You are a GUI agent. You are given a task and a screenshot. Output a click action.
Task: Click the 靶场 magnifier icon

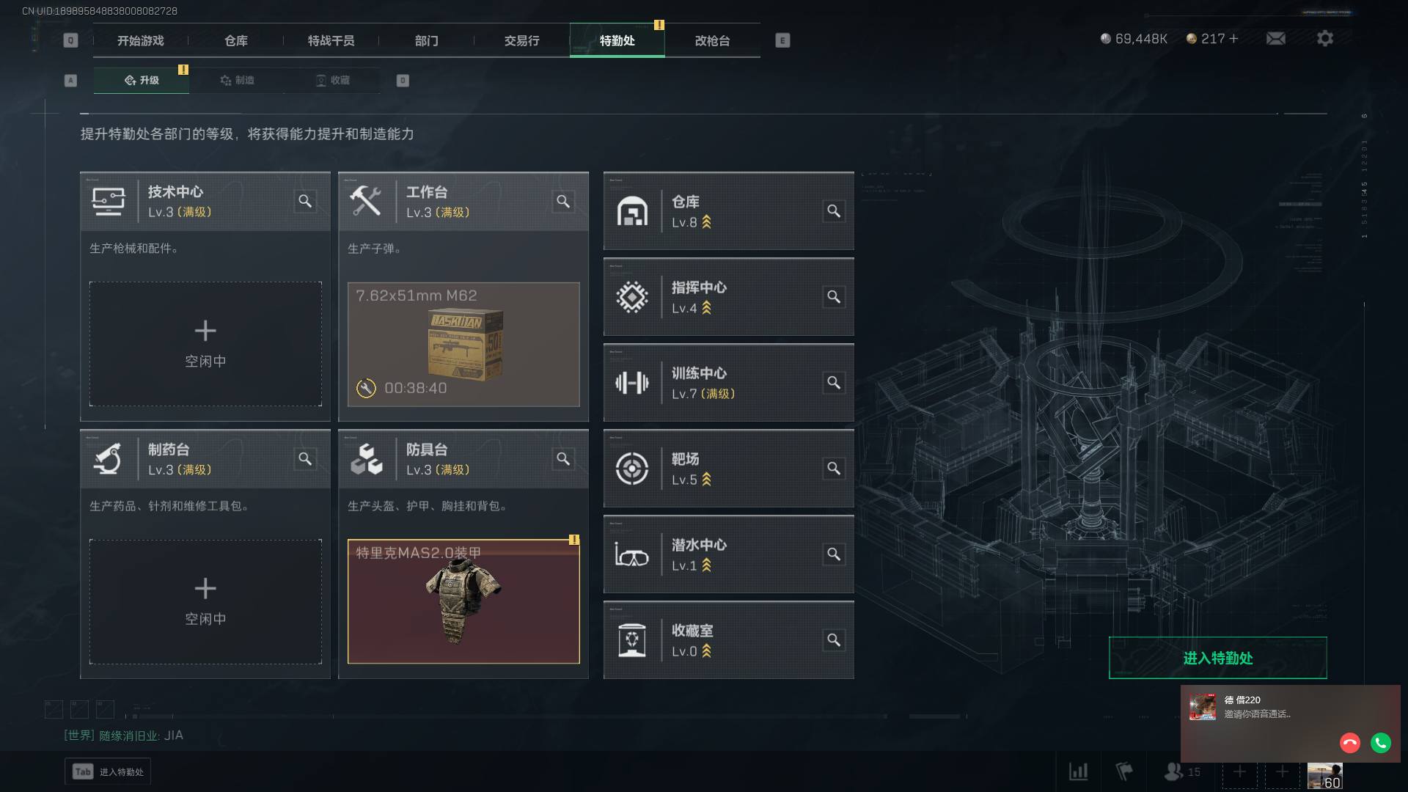pos(834,469)
